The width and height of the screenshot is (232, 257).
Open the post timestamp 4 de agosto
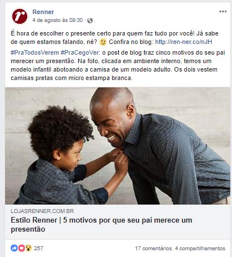point(57,20)
